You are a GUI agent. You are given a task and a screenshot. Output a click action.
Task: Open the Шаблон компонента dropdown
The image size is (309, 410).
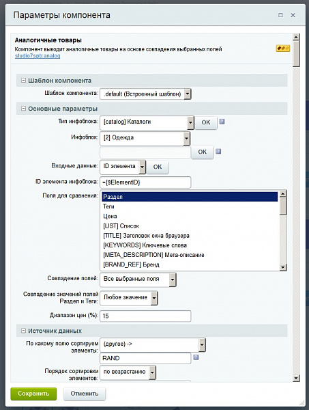point(145,94)
